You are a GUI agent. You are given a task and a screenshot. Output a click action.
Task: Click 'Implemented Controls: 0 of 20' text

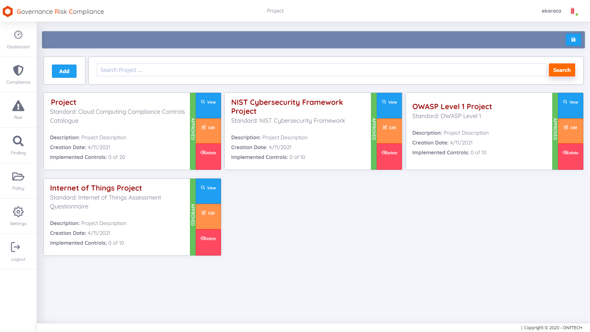point(88,157)
